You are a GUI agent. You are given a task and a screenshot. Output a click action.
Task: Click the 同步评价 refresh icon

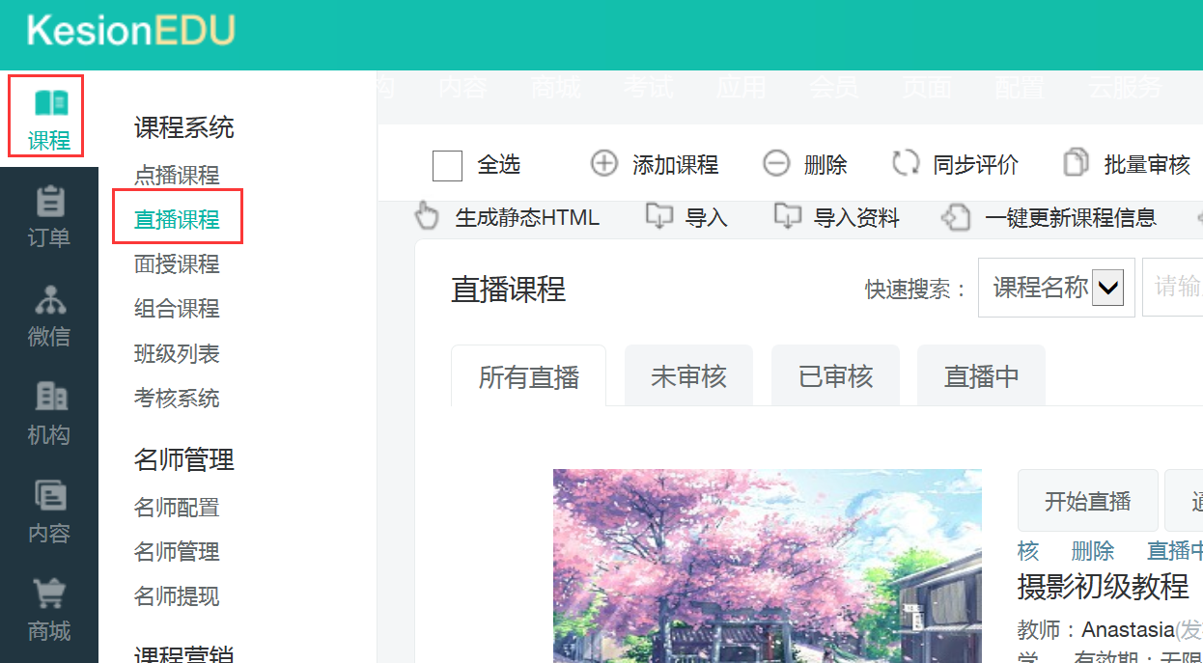[x=906, y=164]
